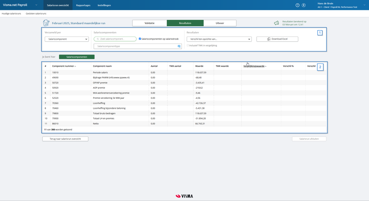Viewport: 369px width, 201px height.
Task: Toggle Salariscomponenten op salarisstrook checkbox
Action: pyautogui.click(x=140, y=39)
